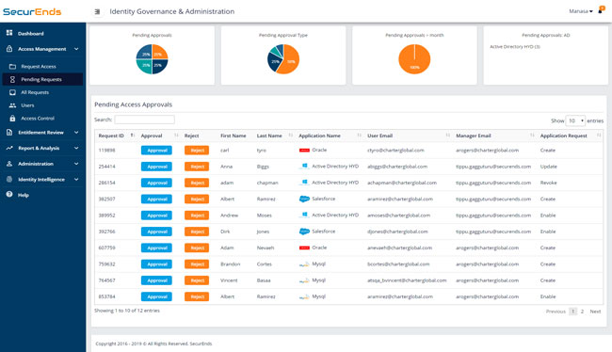Reject request 389952 for Andrew Moses
612x352 pixels.
[x=197, y=216]
